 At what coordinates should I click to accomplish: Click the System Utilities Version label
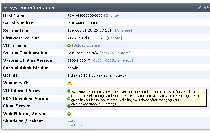tap(28, 60)
